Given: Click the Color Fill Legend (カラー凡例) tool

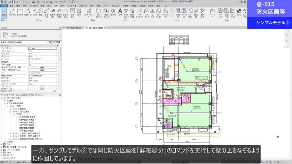Looking at the screenshot, I should (232, 13).
